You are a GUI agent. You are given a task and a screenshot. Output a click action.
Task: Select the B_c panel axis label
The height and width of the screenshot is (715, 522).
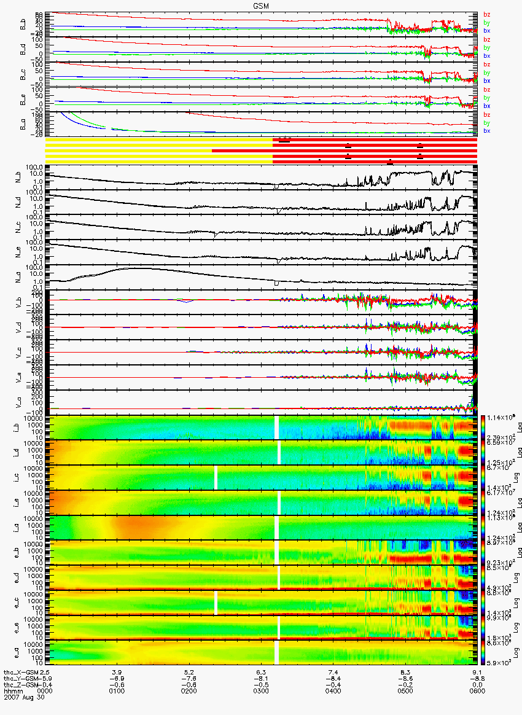point(23,75)
